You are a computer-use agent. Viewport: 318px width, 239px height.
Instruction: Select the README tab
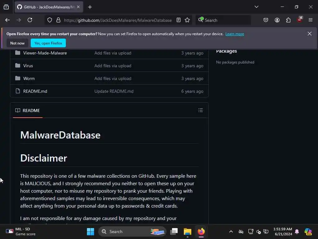click(28, 110)
